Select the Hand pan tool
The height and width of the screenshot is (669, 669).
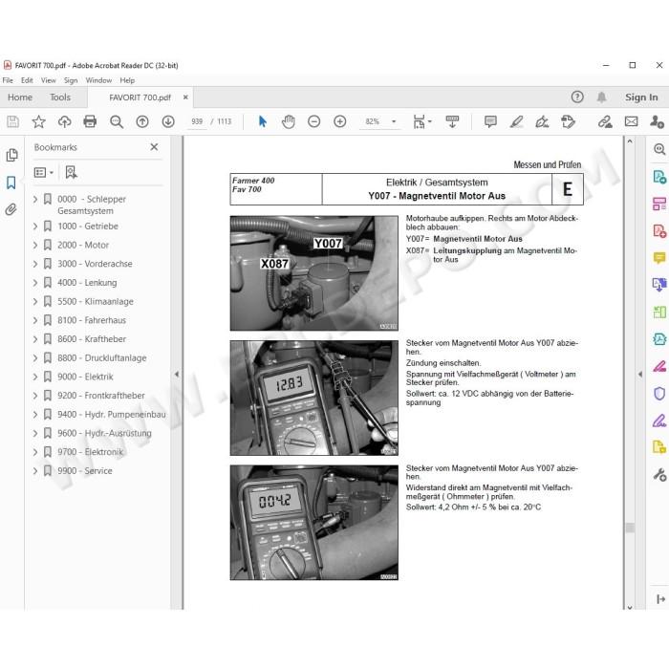coord(289,121)
